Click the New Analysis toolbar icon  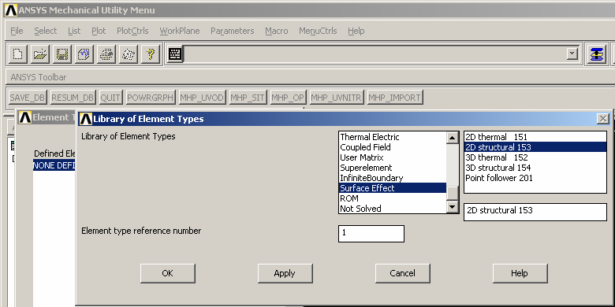pos(17,54)
